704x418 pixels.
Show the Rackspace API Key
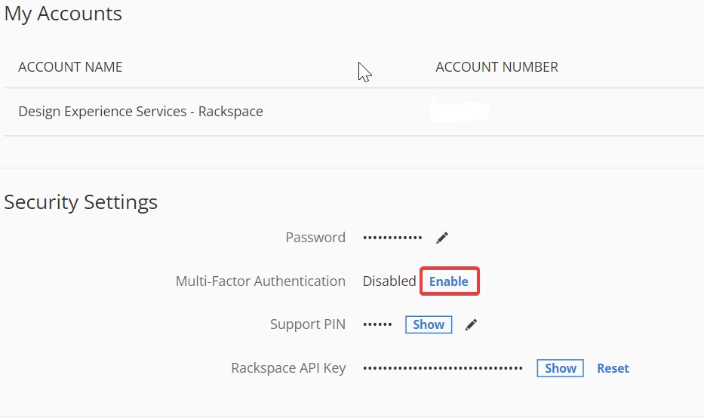[561, 368]
